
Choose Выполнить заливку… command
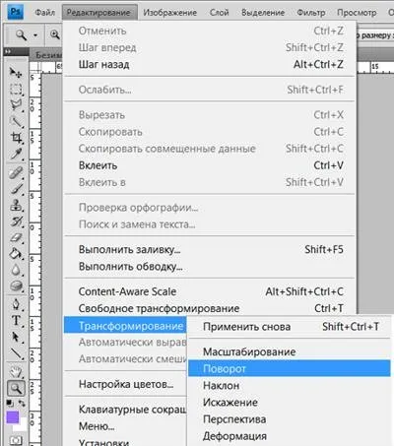point(210,249)
